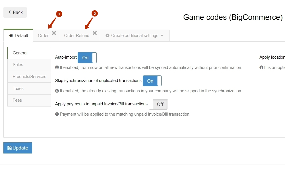The width and height of the screenshot is (285, 170).
Task: Click info icon beside duplicated transactions description
Action: tap(57, 91)
